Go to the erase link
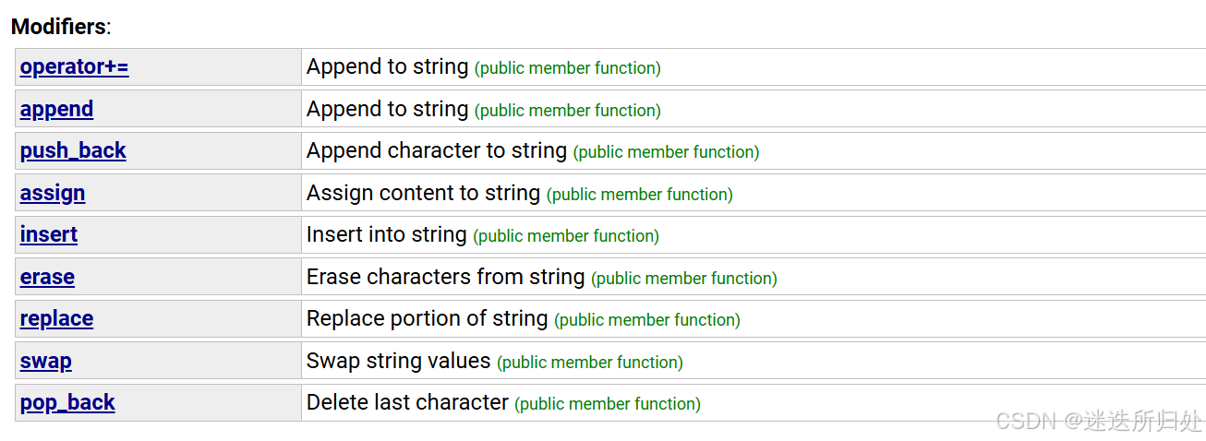The image size is (1206, 441). [47, 277]
